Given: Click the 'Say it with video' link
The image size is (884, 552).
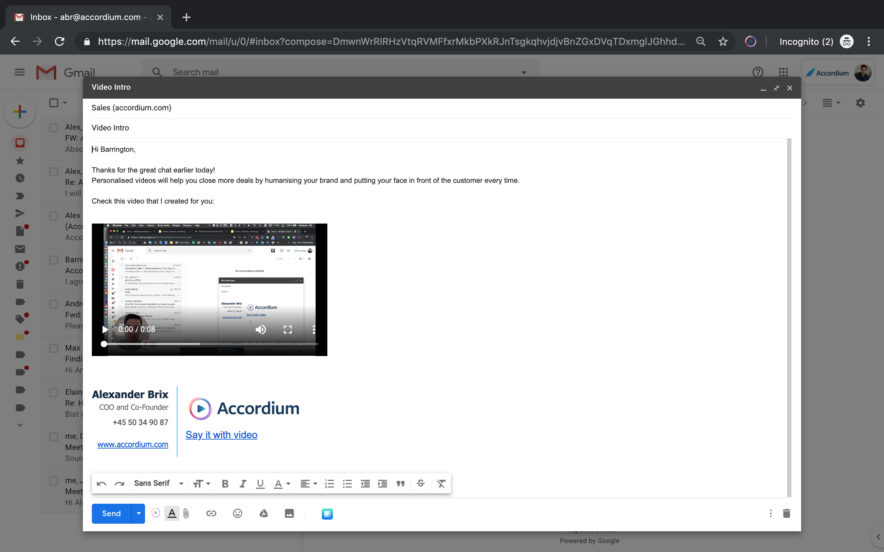Looking at the screenshot, I should (221, 434).
